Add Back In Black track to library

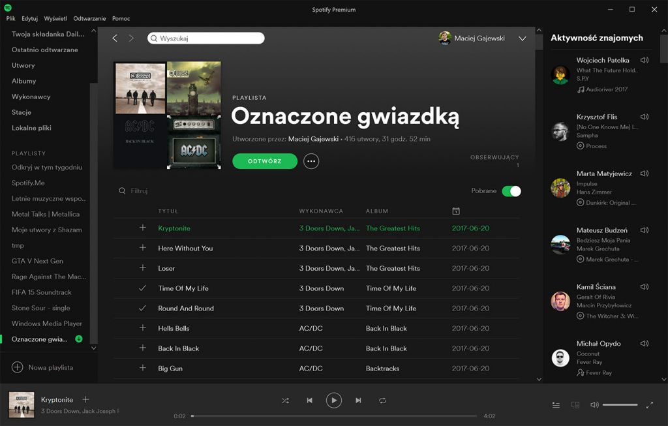click(143, 348)
